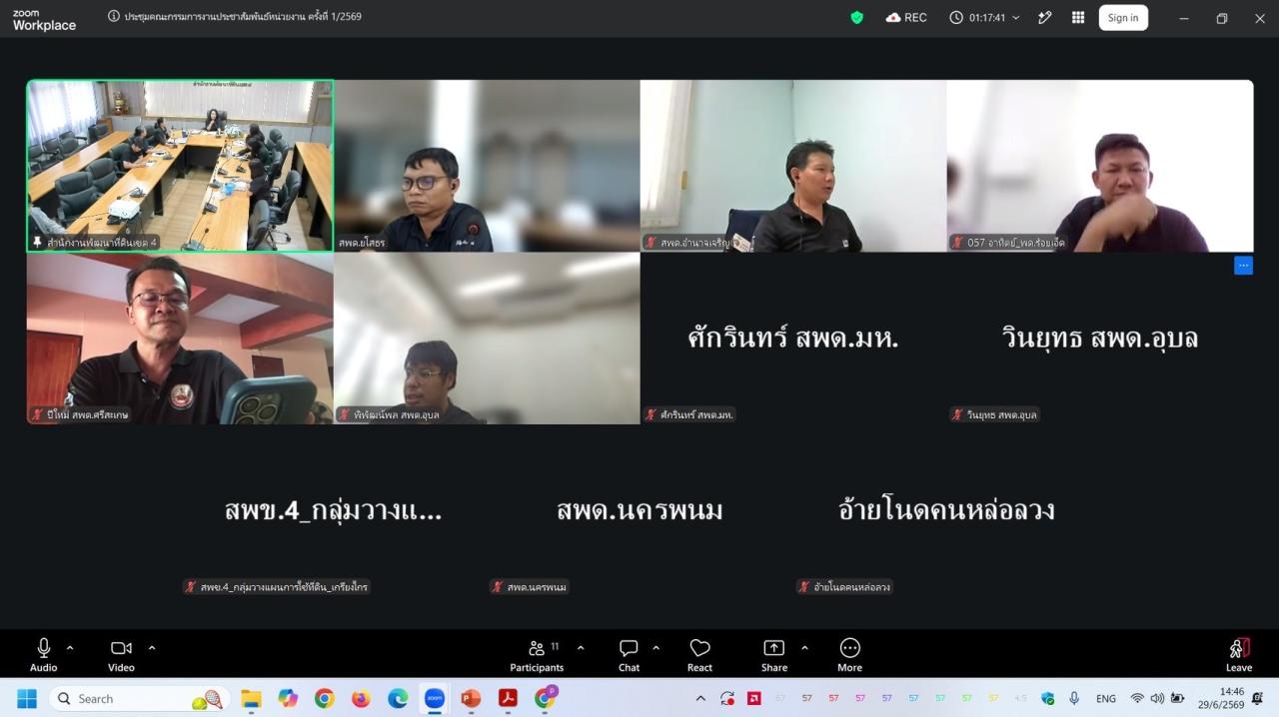Click the muted mic icon on พิพัฒน์พล label

(344, 414)
